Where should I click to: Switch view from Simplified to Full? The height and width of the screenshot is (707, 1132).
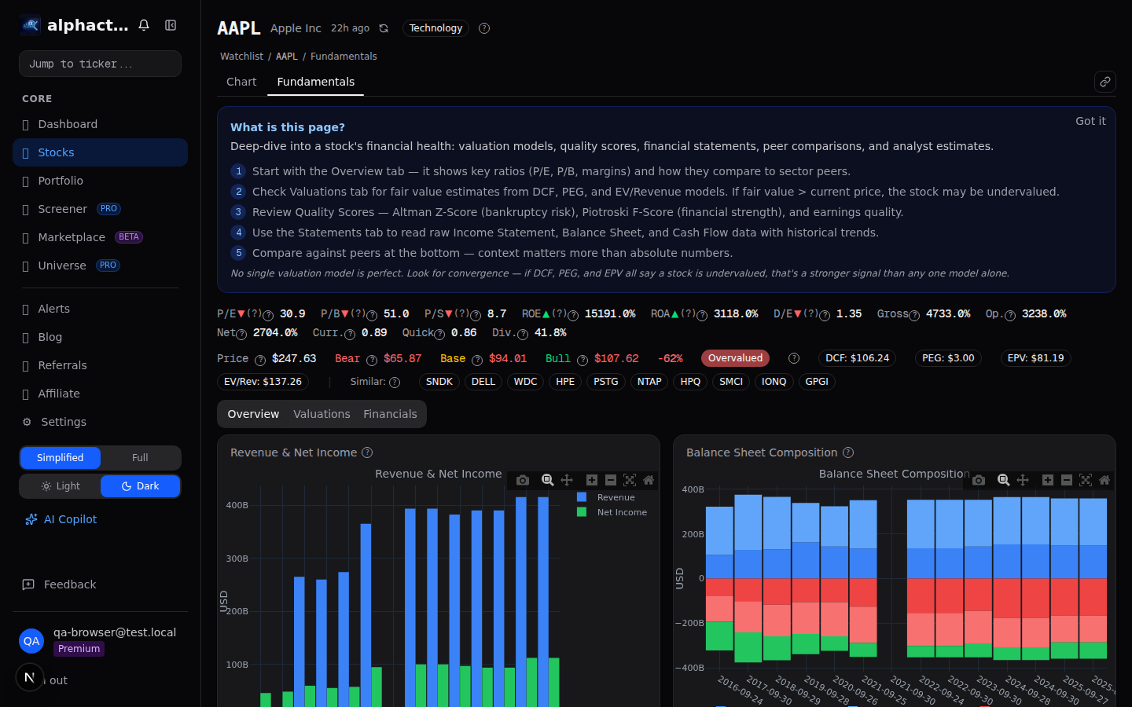140,457
